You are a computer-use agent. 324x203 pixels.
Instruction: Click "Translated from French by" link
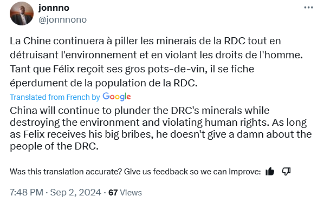[x=55, y=97]
